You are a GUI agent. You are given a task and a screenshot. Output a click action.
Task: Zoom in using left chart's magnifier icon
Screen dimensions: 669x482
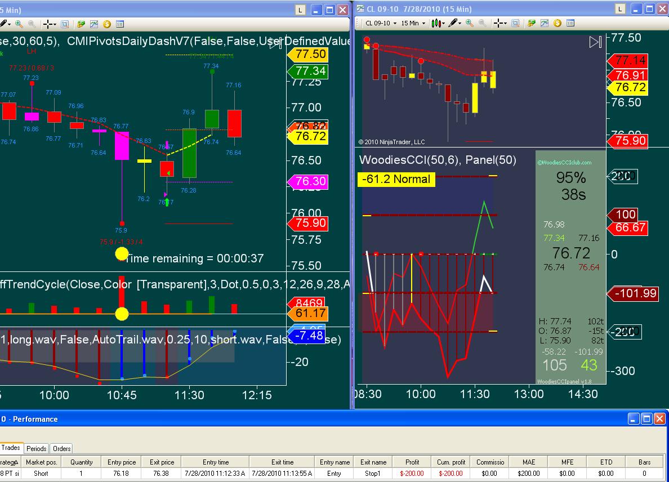coord(19,24)
